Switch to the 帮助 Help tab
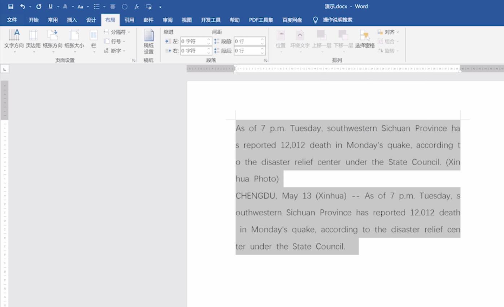 (235, 20)
